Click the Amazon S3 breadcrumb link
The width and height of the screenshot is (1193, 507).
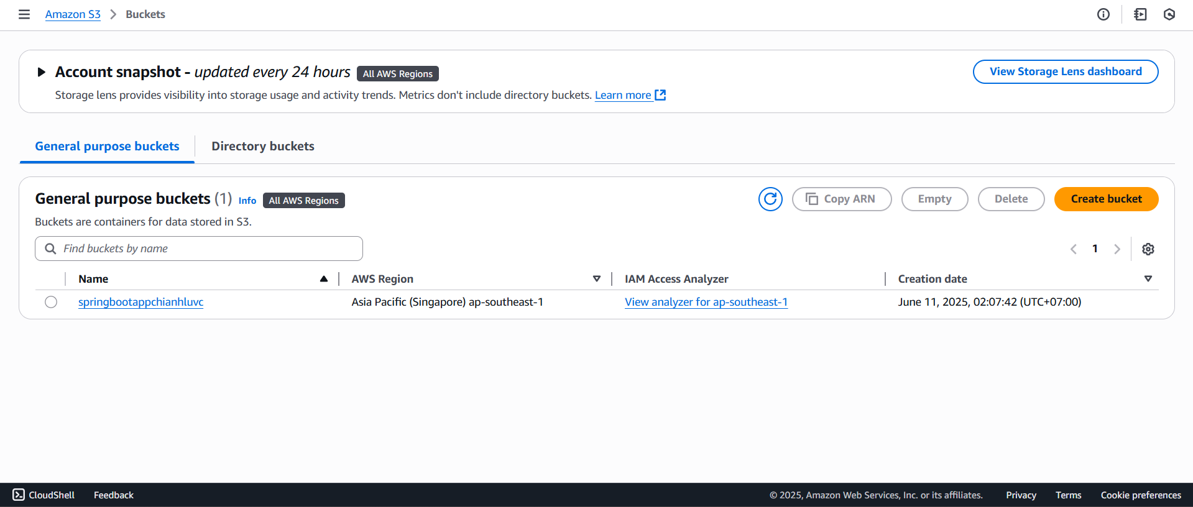[73, 14]
